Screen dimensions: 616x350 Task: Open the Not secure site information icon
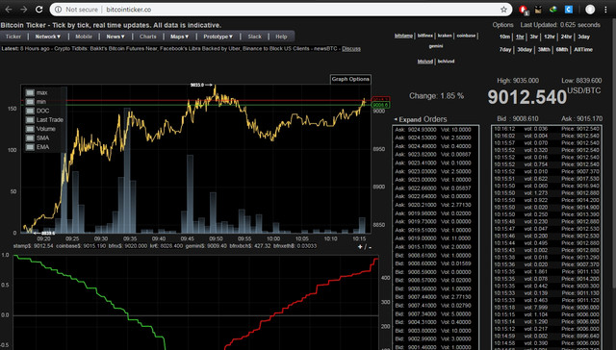[58, 10]
